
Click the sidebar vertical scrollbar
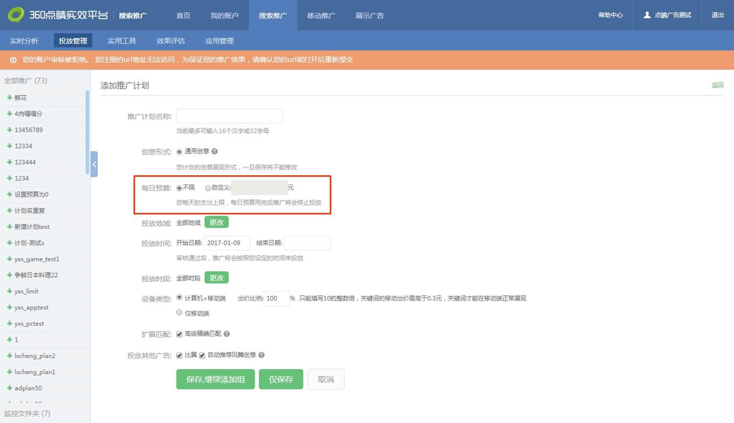coord(87,132)
